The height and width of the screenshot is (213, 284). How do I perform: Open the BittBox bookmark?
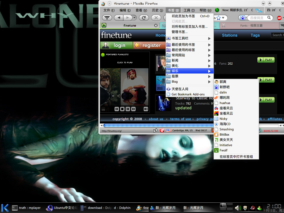pyautogui.click(x=236, y=135)
